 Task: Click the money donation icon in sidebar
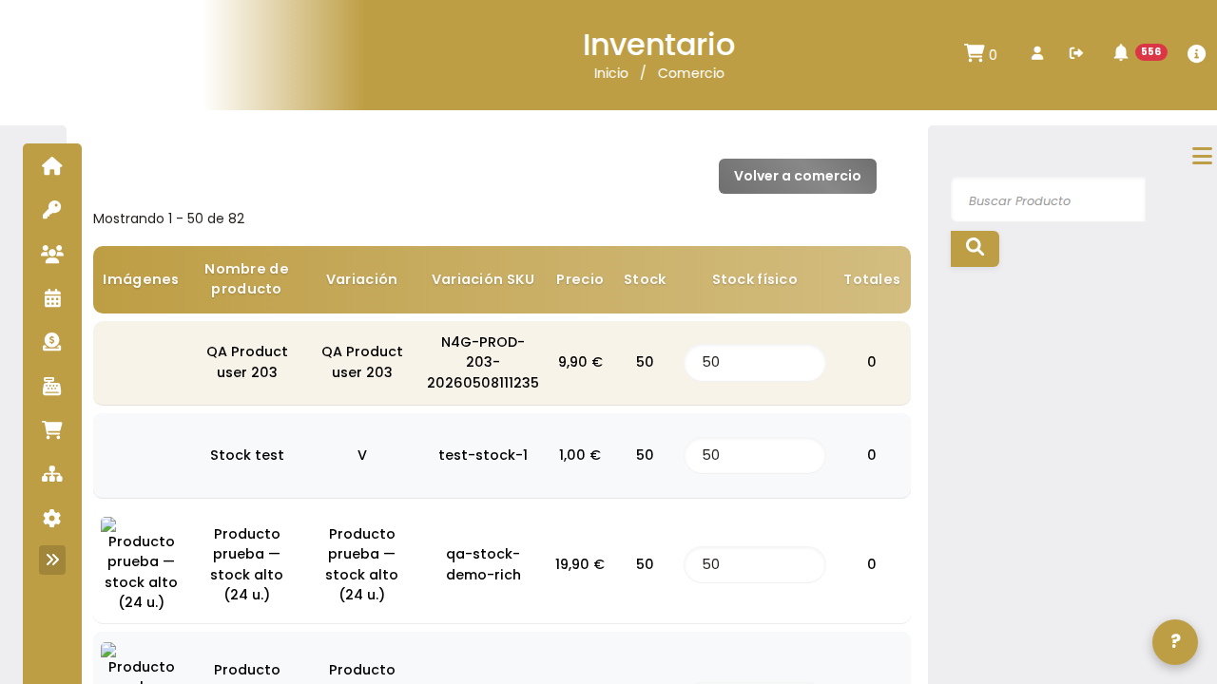pyautogui.click(x=52, y=342)
